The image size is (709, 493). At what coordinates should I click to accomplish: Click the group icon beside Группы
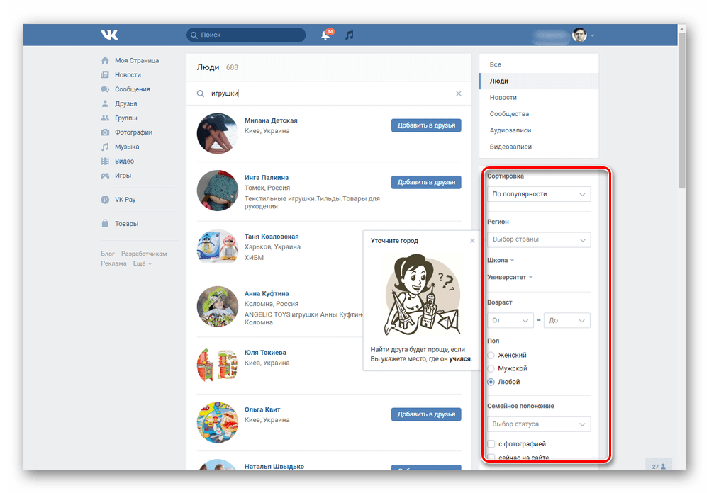[x=105, y=118]
